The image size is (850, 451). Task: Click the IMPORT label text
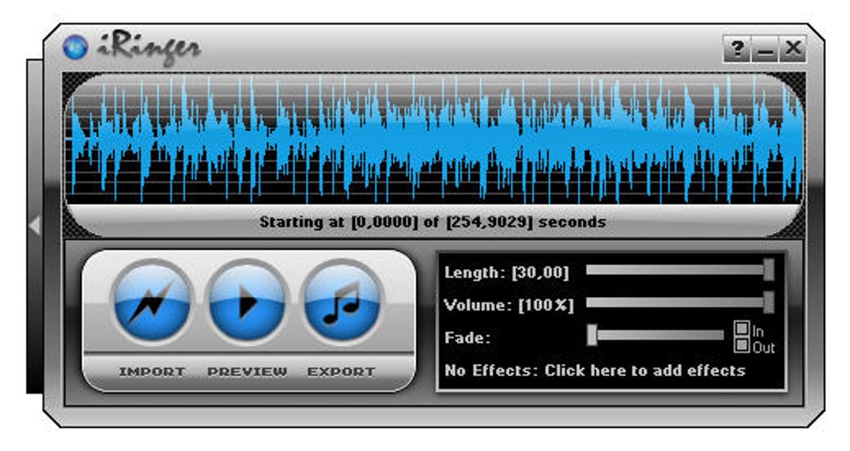click(x=152, y=372)
